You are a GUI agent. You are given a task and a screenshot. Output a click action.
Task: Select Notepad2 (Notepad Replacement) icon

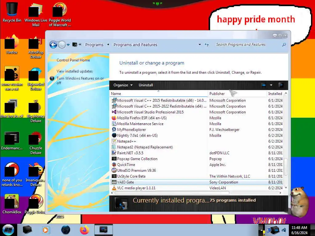(x=114, y=147)
